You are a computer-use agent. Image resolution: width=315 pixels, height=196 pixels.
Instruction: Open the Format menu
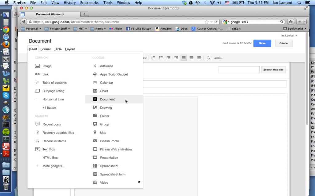click(46, 49)
